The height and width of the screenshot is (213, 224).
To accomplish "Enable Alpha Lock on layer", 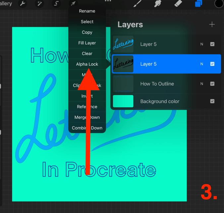I will click(87, 64).
